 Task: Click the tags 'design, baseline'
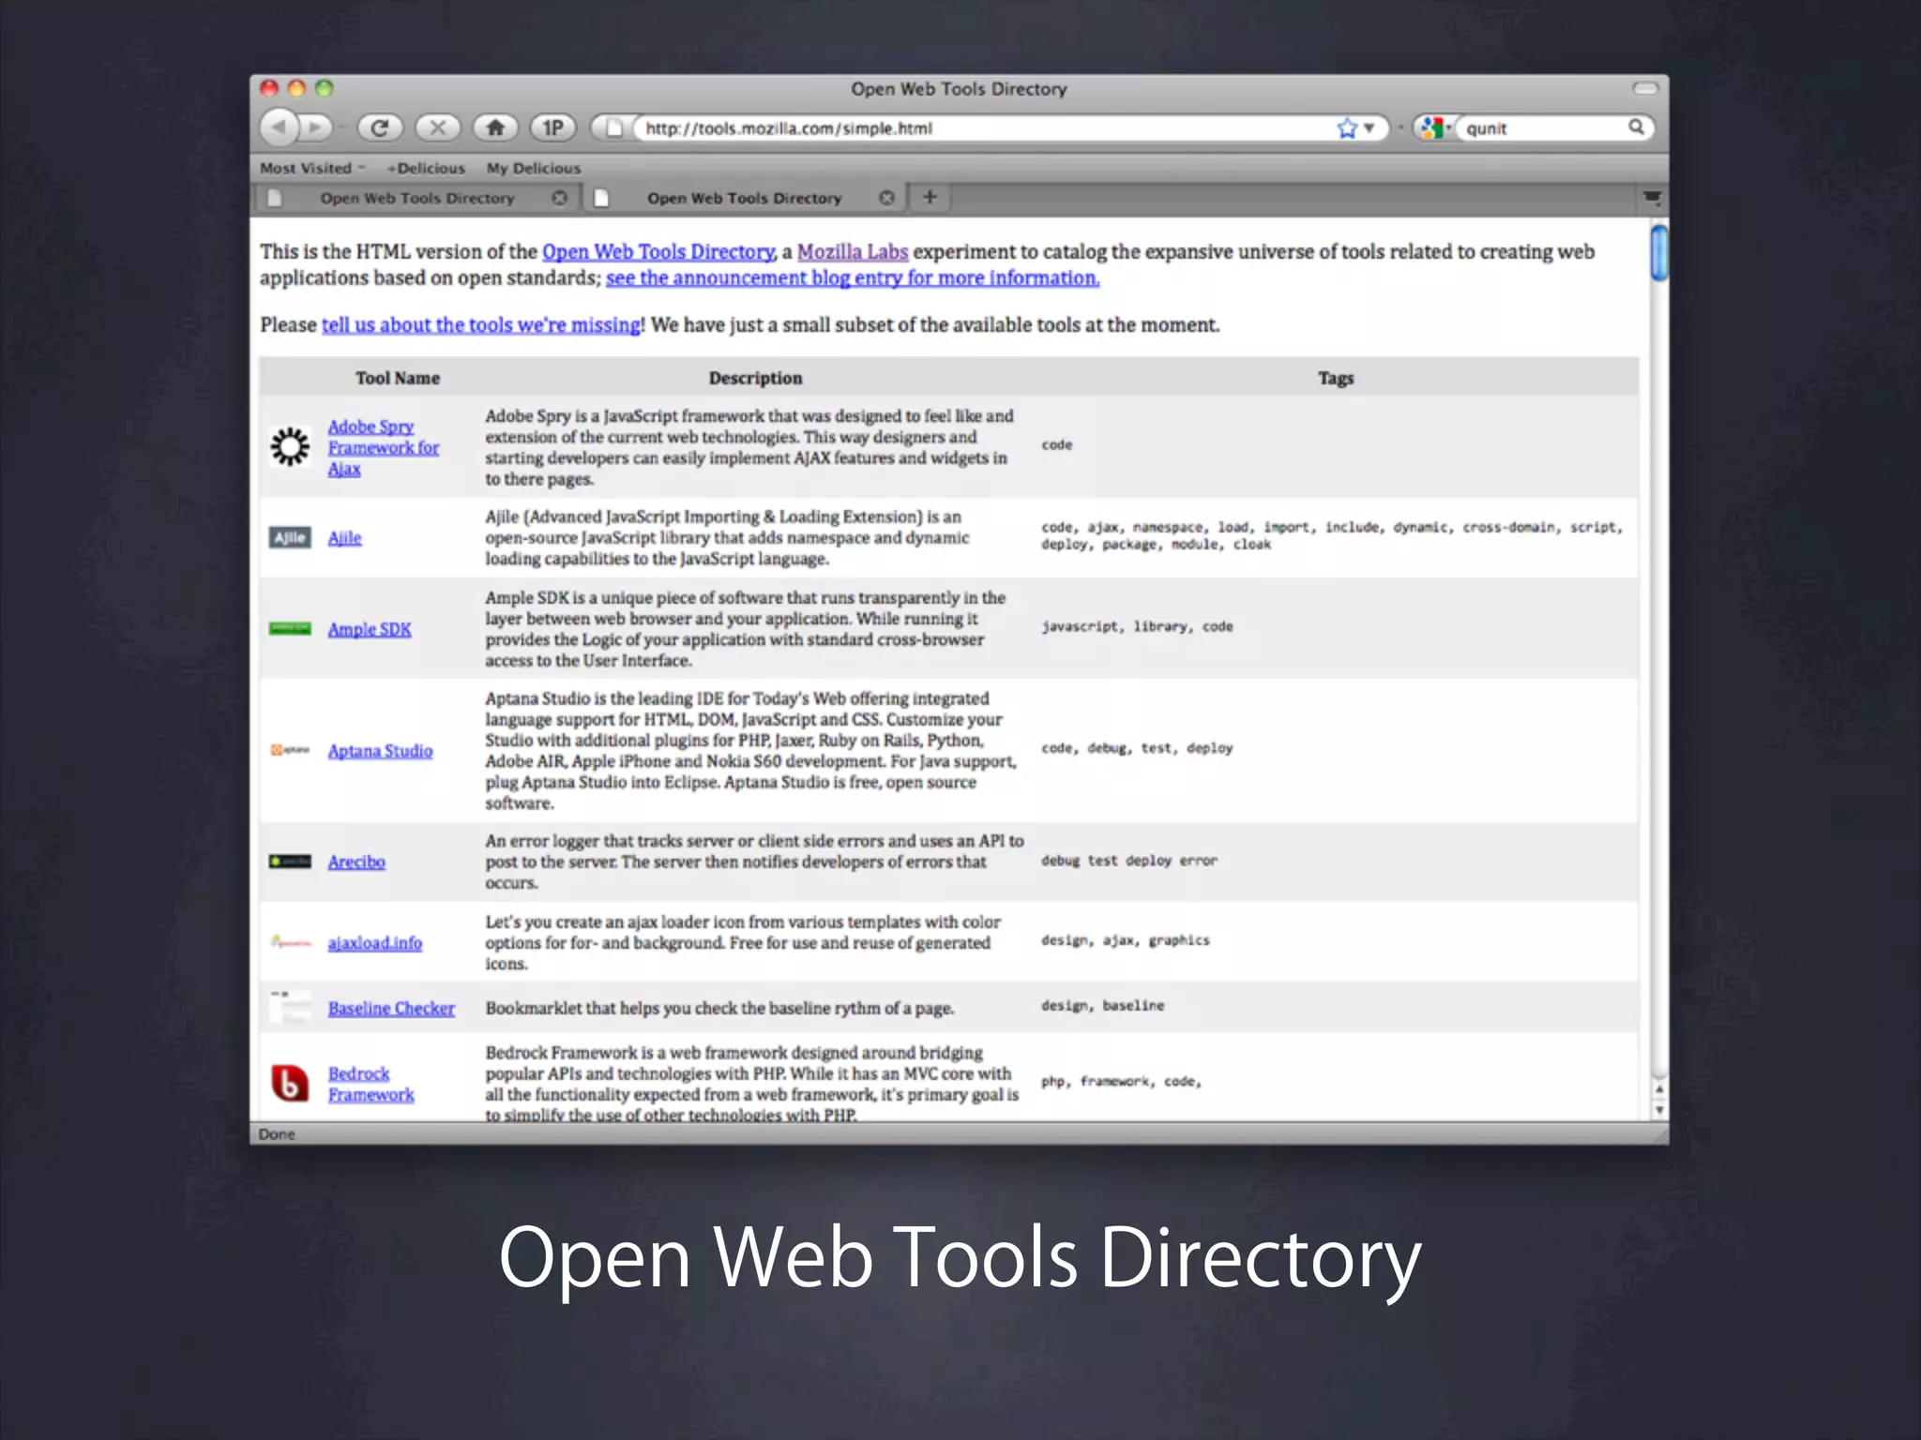1102,1006
